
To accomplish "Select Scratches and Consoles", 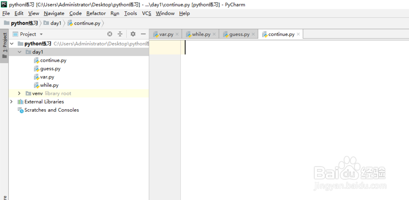I will click(79, 110).
